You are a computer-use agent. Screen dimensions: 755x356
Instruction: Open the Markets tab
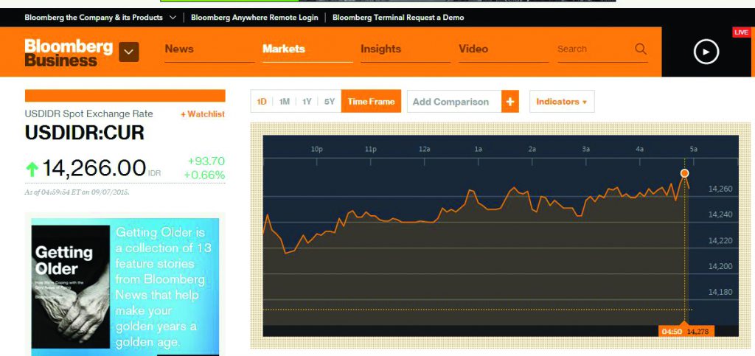[284, 49]
